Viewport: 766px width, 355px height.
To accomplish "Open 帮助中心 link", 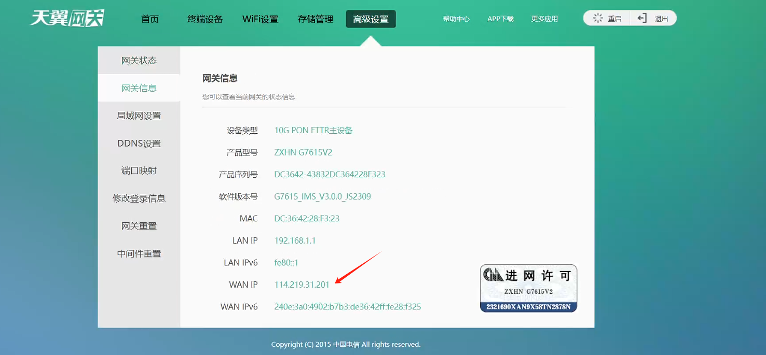I will (x=456, y=19).
